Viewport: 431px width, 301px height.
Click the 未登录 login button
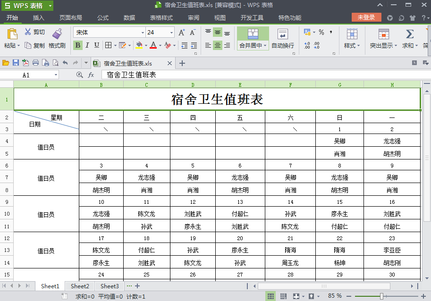(x=366, y=17)
